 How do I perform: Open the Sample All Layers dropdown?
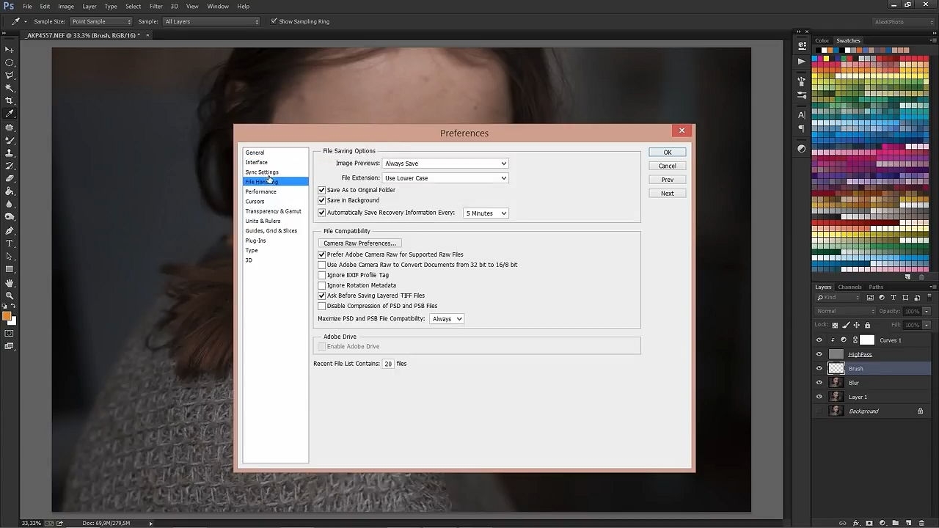[x=211, y=21]
